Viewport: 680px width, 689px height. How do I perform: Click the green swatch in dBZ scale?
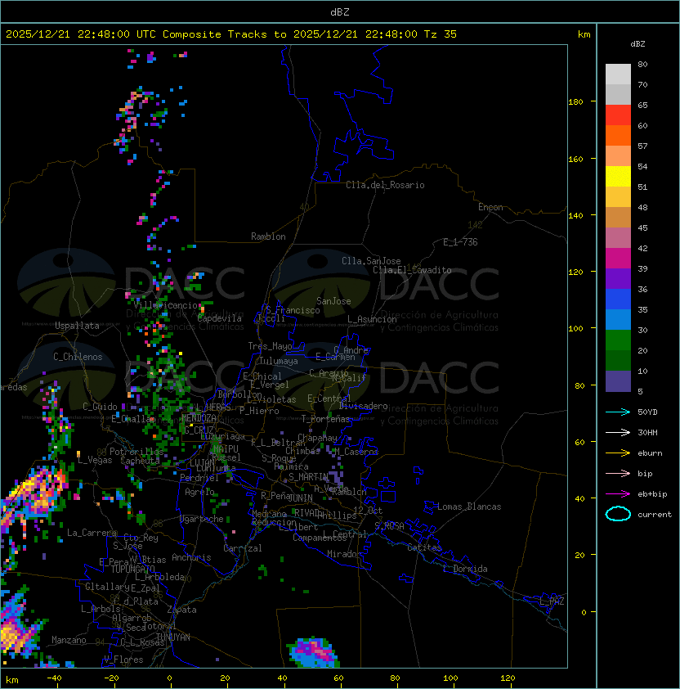(x=618, y=340)
